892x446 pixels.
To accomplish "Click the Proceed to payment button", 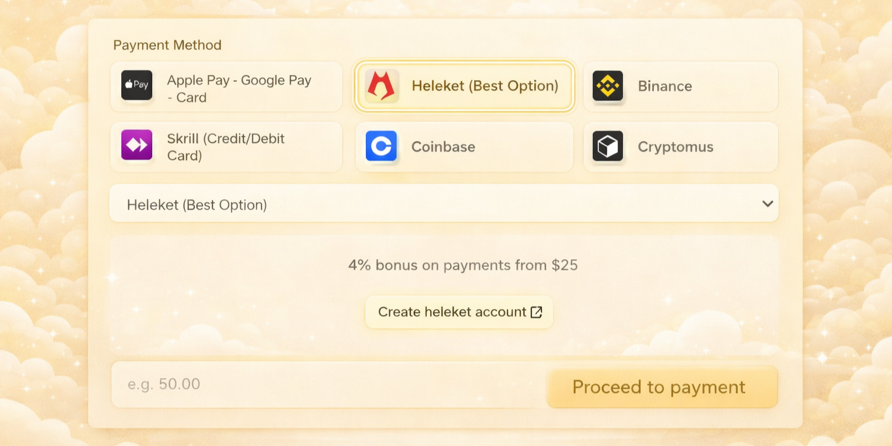I will 661,387.
